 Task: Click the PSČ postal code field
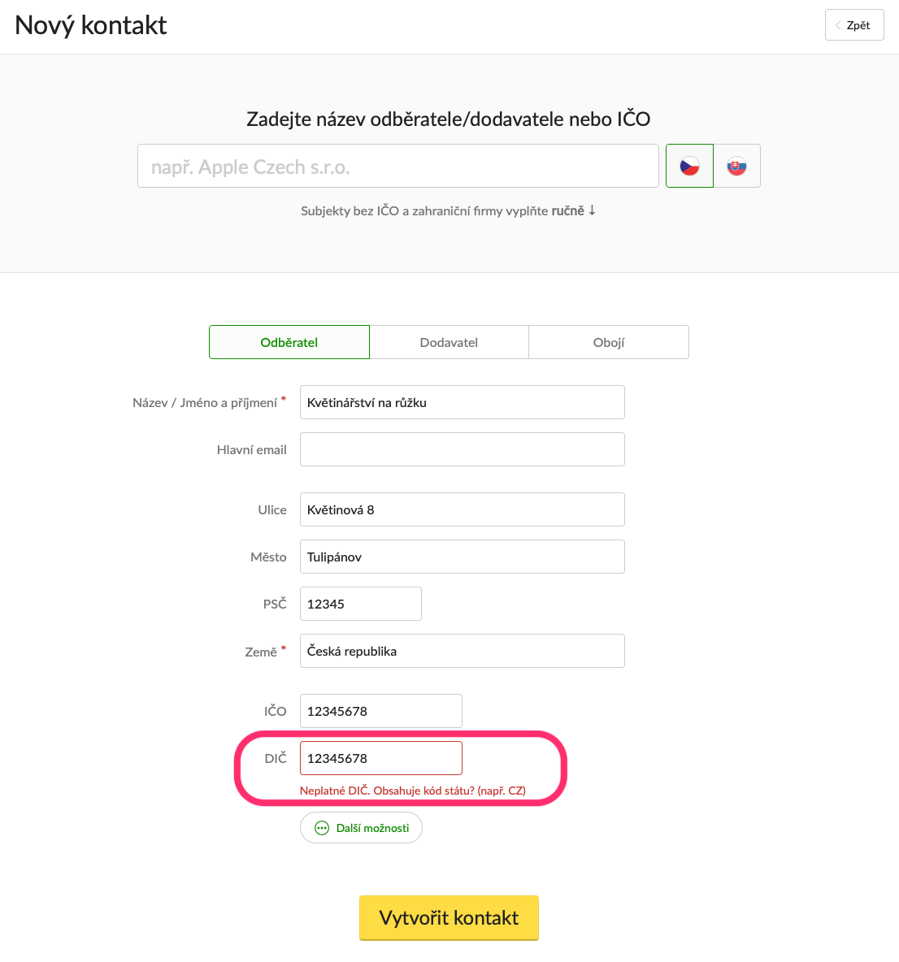(361, 604)
